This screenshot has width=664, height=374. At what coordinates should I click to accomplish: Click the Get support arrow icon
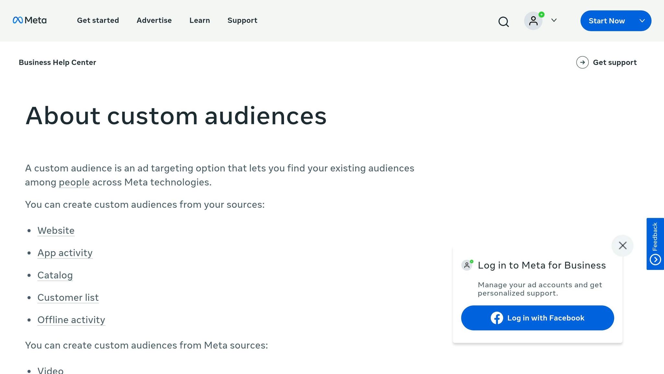click(x=582, y=62)
